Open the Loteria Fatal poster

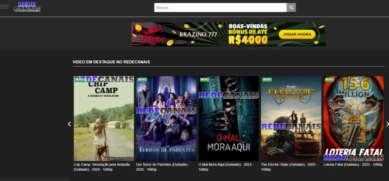354,118
